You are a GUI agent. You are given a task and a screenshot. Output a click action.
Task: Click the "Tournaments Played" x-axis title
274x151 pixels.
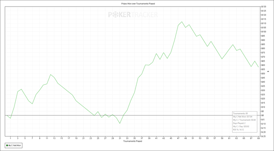tap(133, 141)
